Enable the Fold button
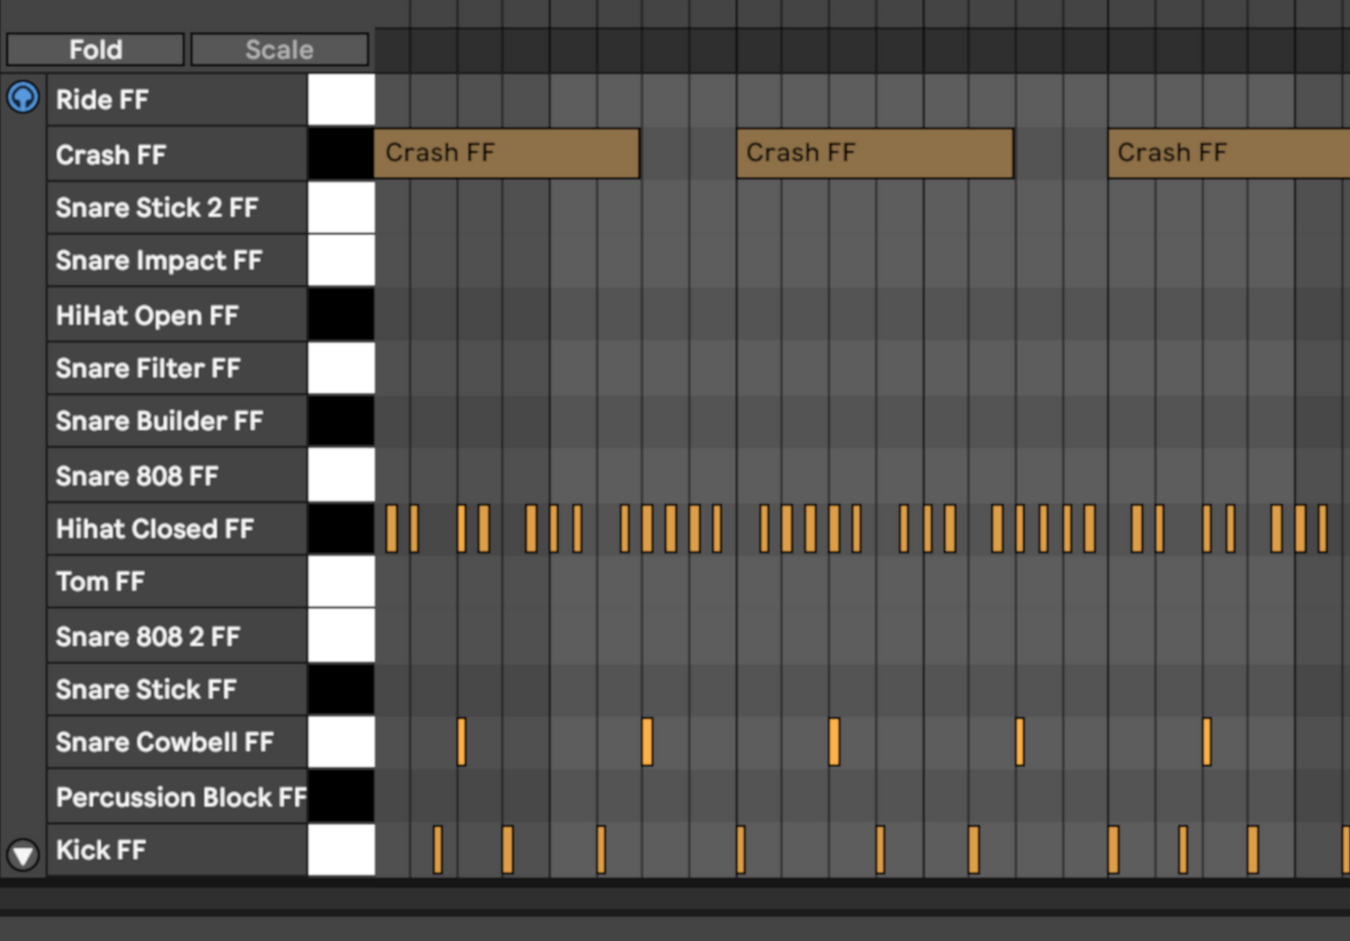1350x941 pixels. [x=95, y=49]
